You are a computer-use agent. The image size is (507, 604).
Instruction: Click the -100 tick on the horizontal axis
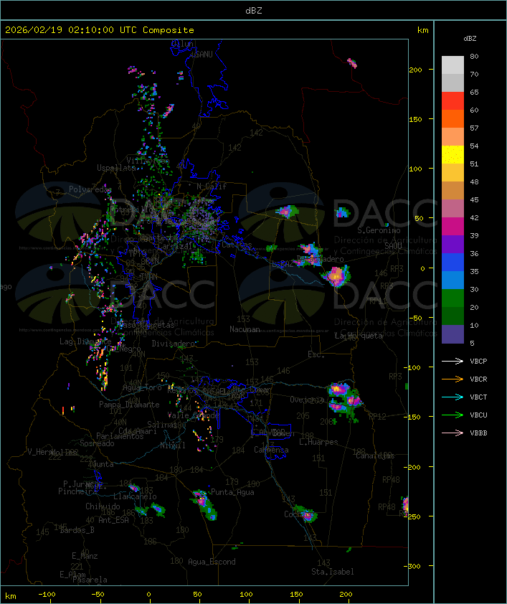pos(47,595)
